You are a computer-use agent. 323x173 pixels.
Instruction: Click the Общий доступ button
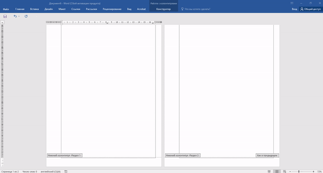310,9
